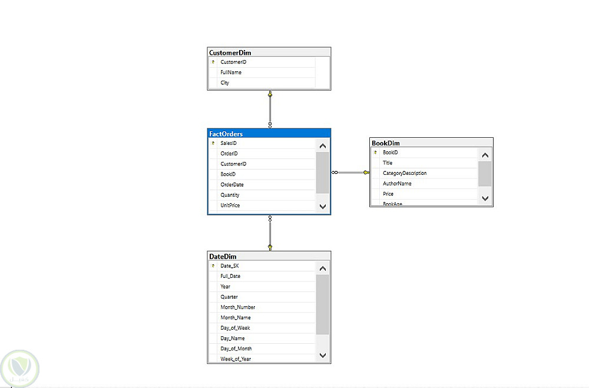Select CustomerID column in CustomerDim
The height and width of the screenshot is (388, 589).
point(262,62)
